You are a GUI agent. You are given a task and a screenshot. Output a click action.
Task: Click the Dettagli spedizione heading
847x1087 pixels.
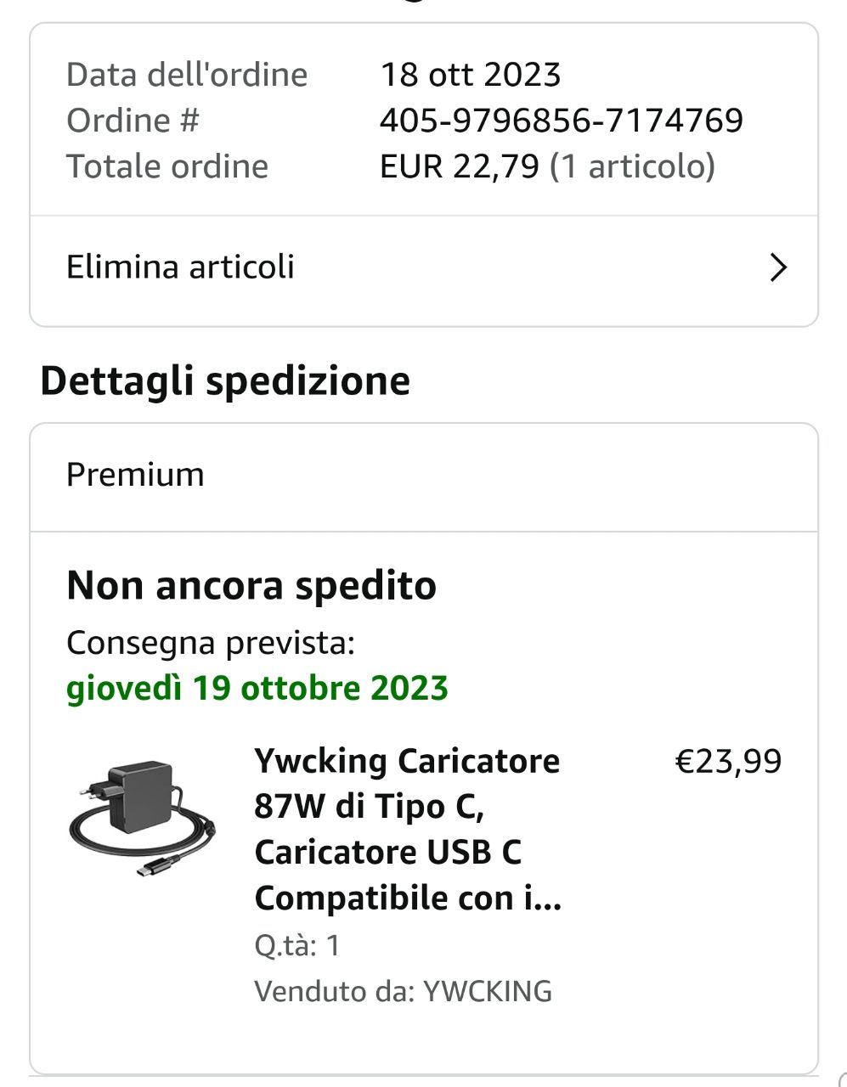(x=225, y=380)
